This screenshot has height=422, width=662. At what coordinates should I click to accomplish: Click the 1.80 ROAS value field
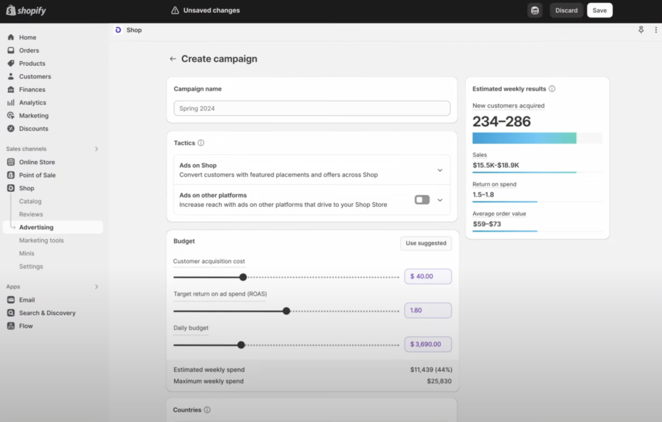pos(428,310)
